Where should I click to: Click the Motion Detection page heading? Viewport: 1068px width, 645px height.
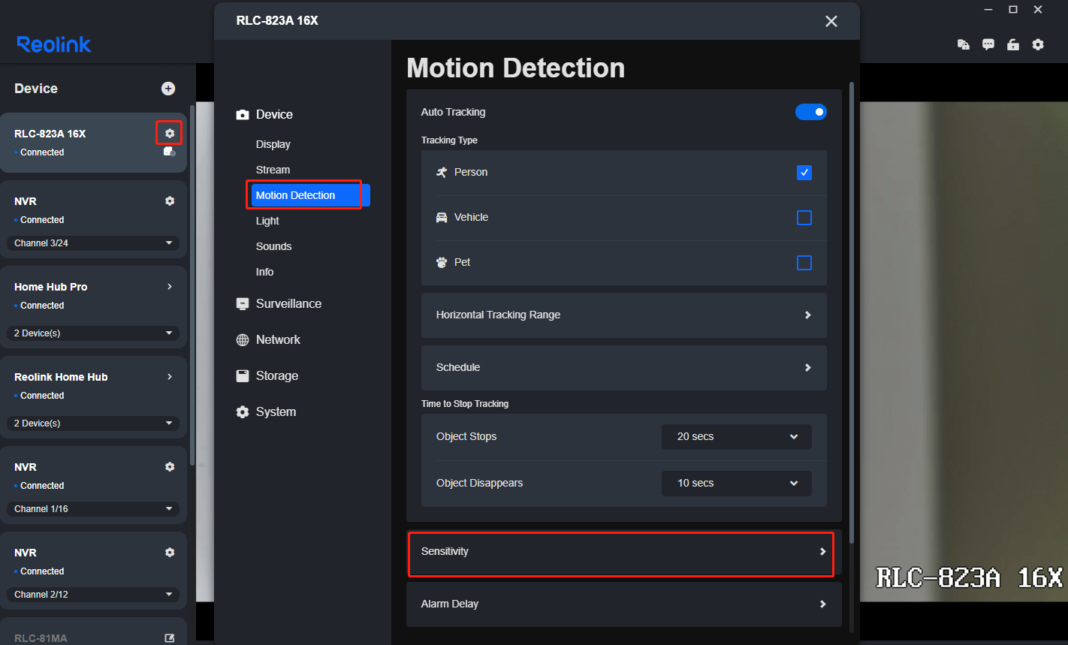[x=516, y=68]
